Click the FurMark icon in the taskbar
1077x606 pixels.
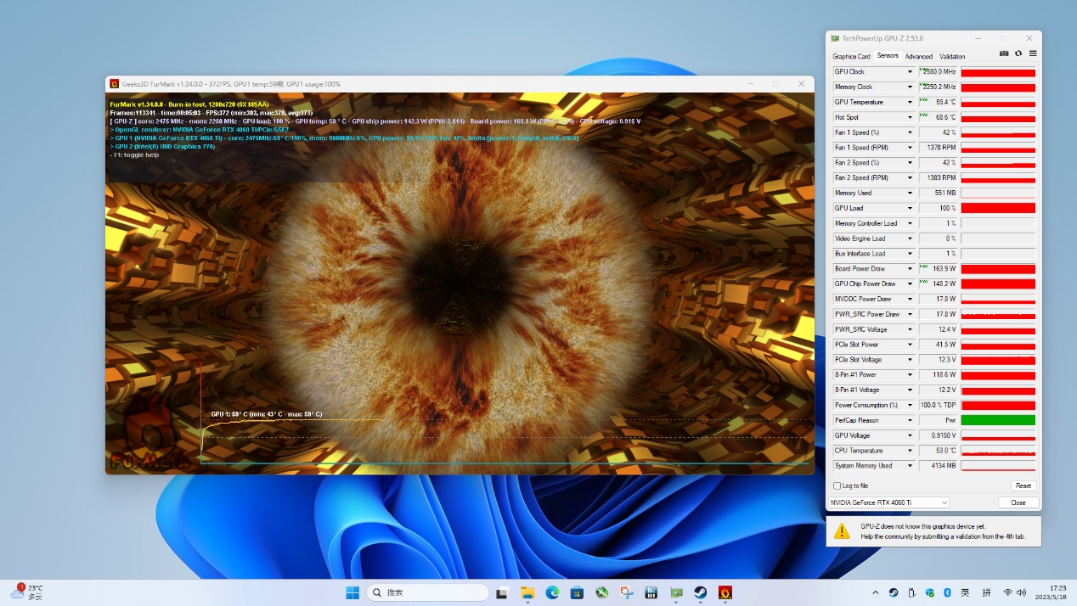[x=725, y=592]
